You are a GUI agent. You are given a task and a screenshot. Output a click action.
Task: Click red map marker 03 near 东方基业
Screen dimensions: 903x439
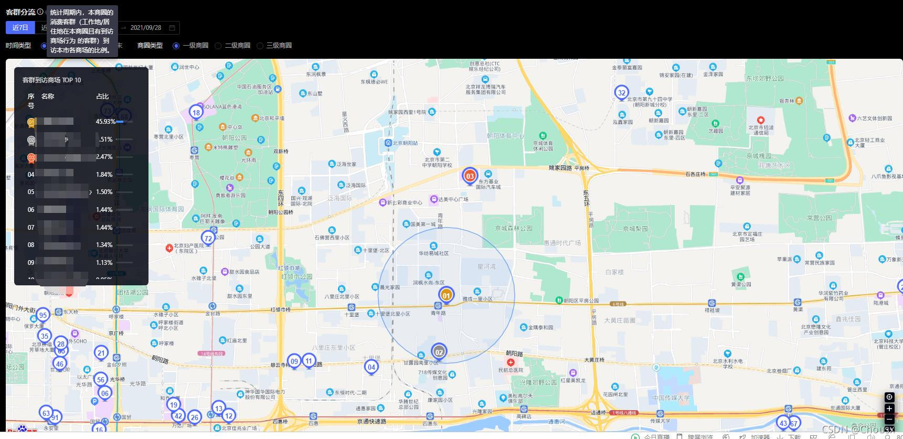click(x=470, y=176)
